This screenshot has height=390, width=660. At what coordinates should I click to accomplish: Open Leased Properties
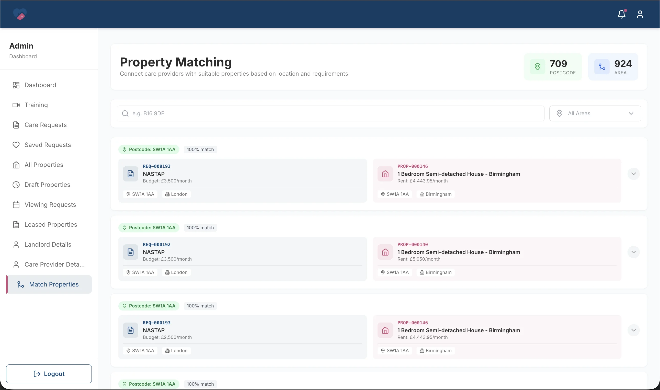click(49, 225)
